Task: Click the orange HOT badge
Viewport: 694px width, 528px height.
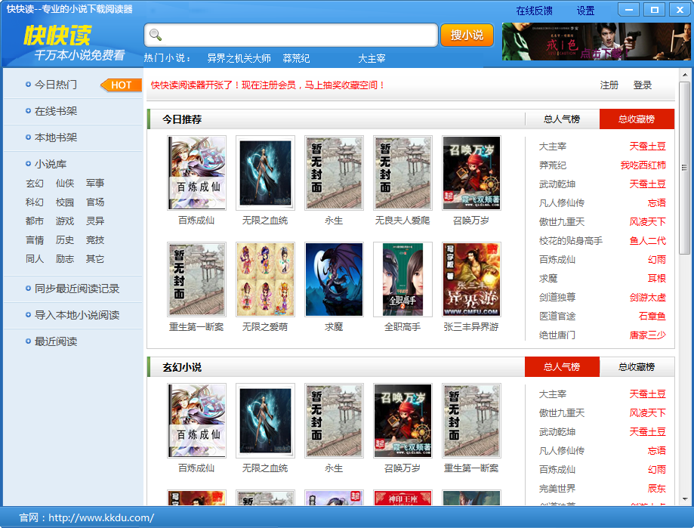Action: [x=121, y=85]
